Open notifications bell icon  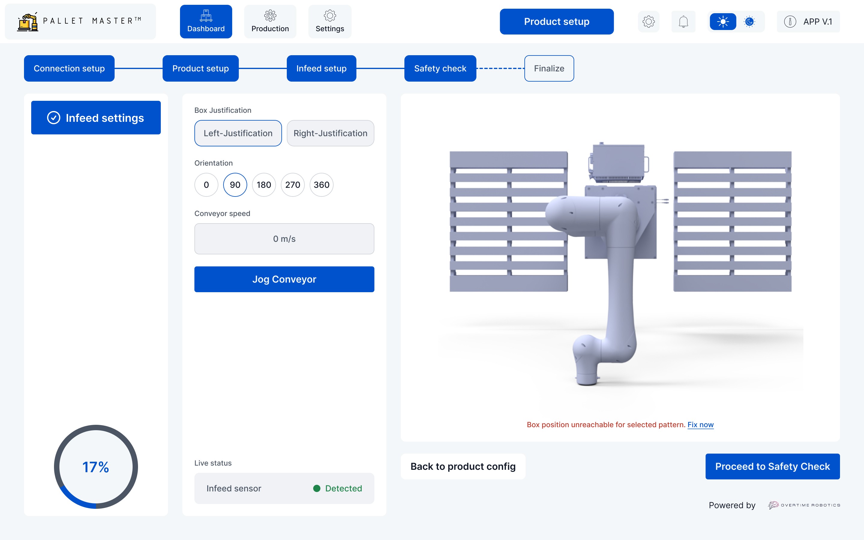click(x=683, y=21)
